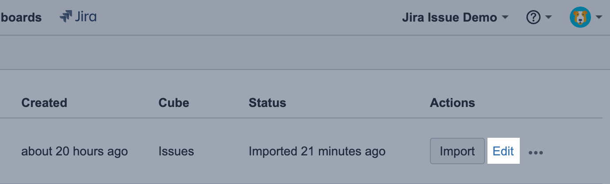
Task: Click the Created column header
Action: 44,103
